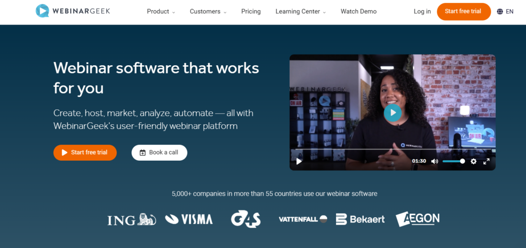526x248 pixels.
Task: Open the video settings gear
Action: pos(473,161)
